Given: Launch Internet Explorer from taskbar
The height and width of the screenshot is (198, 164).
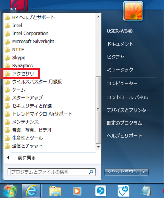Looking at the screenshot, I should (31, 191).
